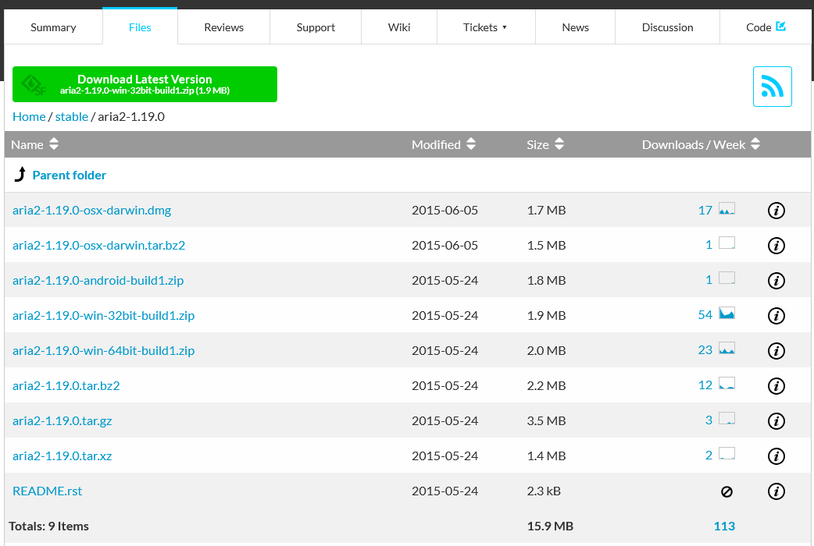Viewport: 814px width, 546px height.
Task: View info icon for aria2-1.19.0-osx-darwin.dmg
Action: (x=776, y=210)
